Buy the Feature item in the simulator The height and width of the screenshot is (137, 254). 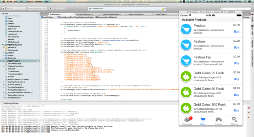tap(236, 48)
